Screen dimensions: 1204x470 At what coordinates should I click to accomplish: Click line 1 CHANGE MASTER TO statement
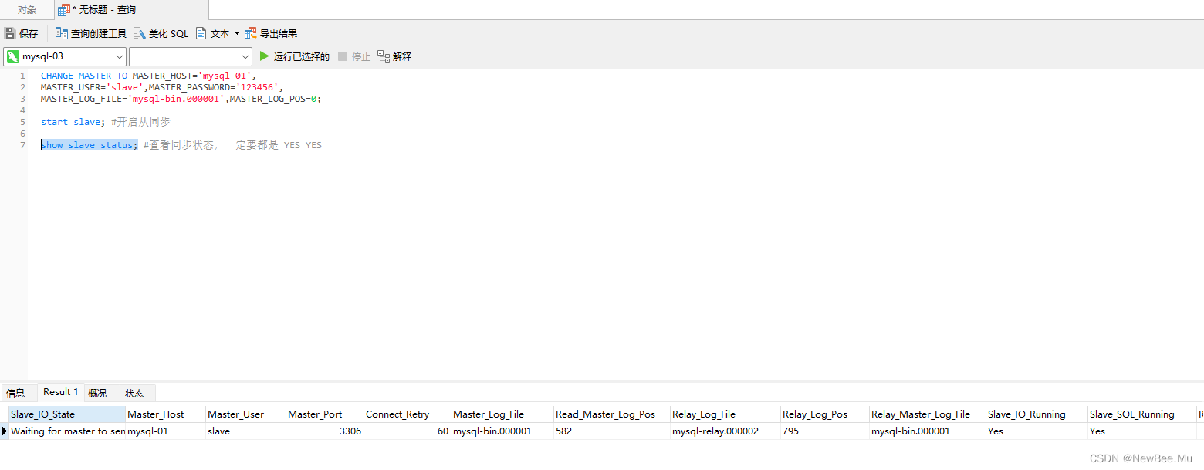click(x=148, y=76)
